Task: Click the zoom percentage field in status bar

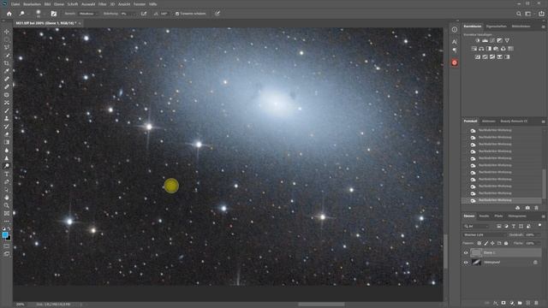Action: [x=21, y=305]
